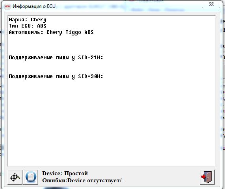Click the Автомобиль: Chery Tiggo ABS line
Image resolution: width=225 pixels, height=189 pixels.
(x=51, y=32)
